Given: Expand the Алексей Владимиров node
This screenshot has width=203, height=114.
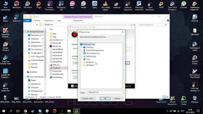Looking at the screenshot, I should pyautogui.click(x=81, y=50).
